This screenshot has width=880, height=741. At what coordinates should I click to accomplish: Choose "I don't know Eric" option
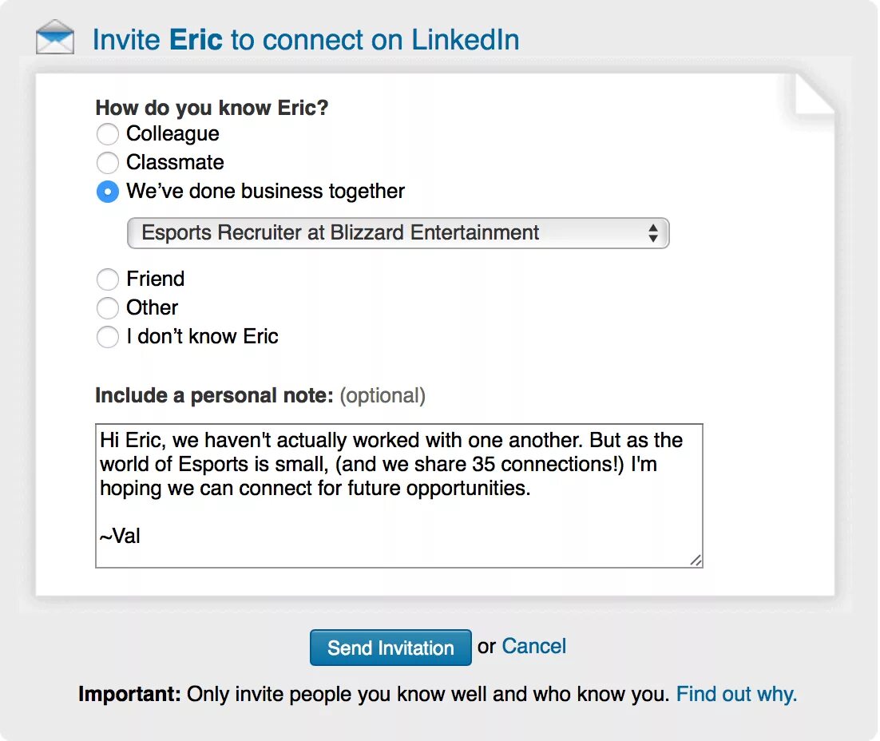coord(107,337)
